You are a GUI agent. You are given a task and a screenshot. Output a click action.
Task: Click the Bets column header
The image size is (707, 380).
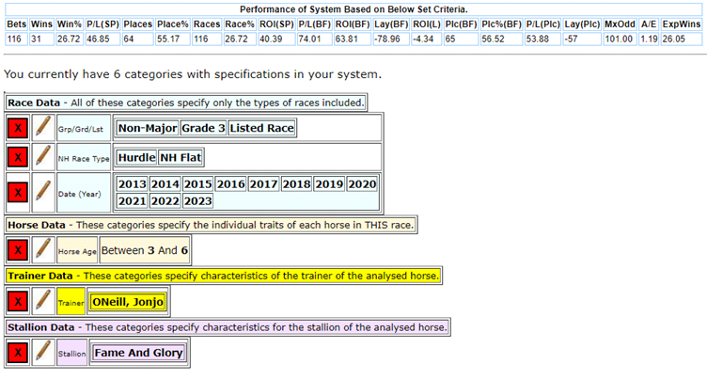(x=17, y=24)
